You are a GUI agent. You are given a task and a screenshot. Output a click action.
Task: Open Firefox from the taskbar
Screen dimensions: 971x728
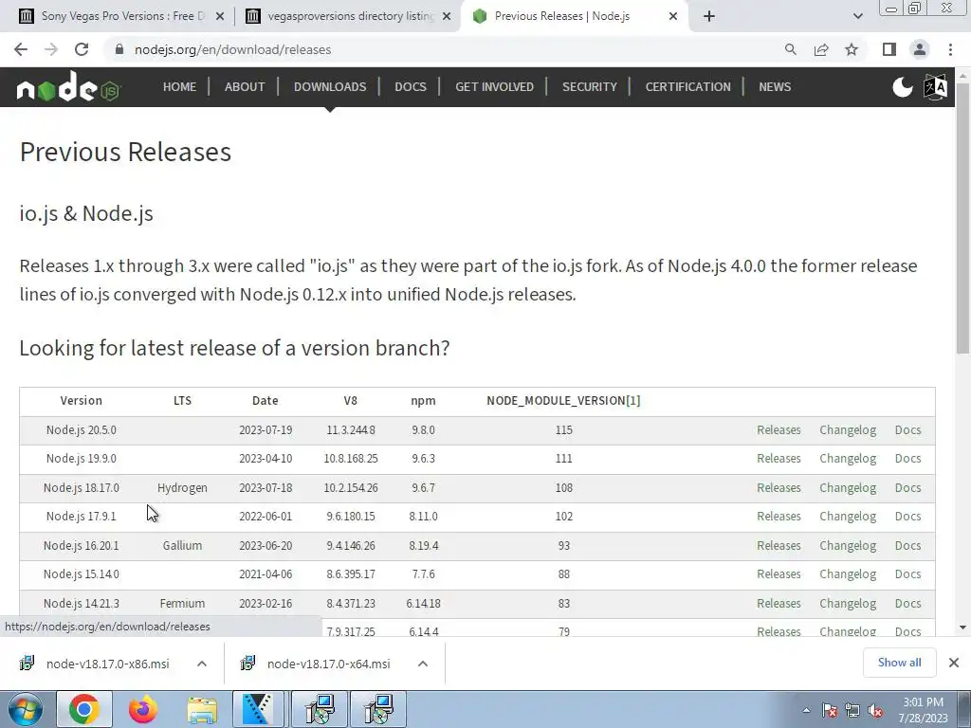pyautogui.click(x=143, y=709)
